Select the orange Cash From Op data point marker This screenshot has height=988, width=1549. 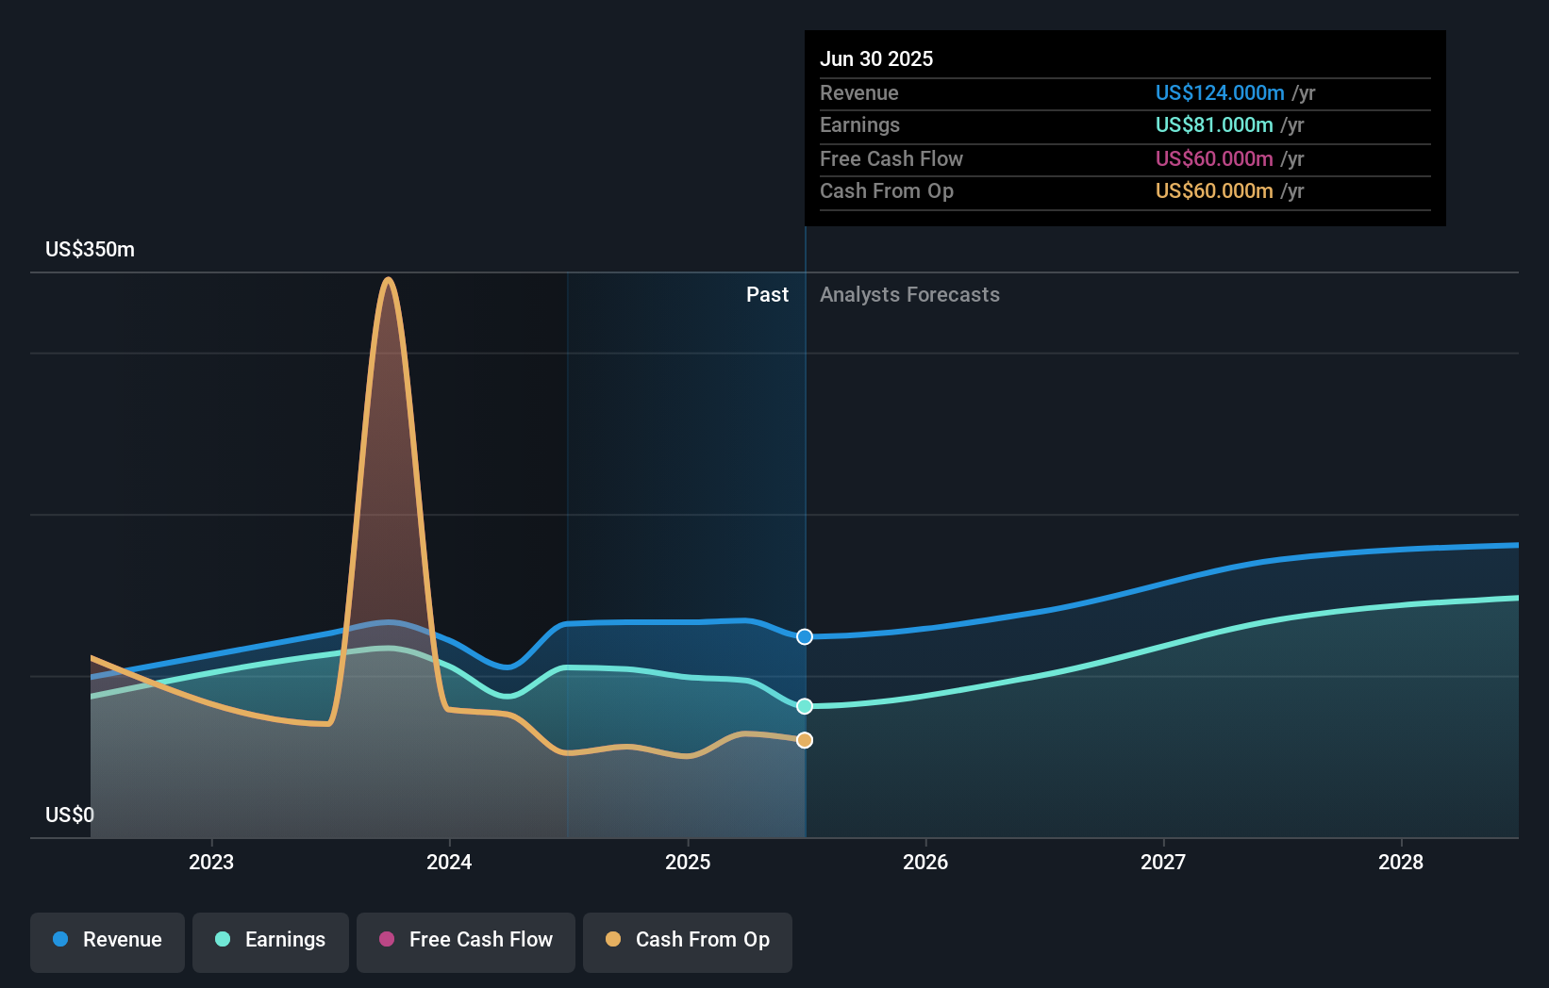coord(804,740)
